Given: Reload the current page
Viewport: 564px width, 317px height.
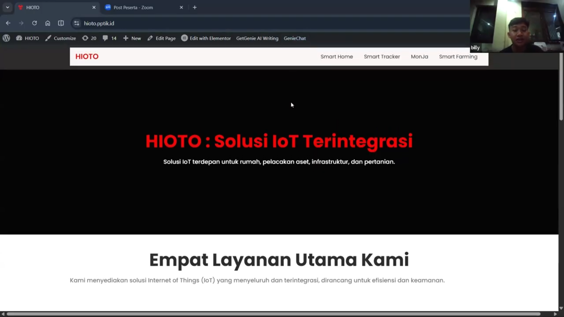Looking at the screenshot, I should click(34, 23).
